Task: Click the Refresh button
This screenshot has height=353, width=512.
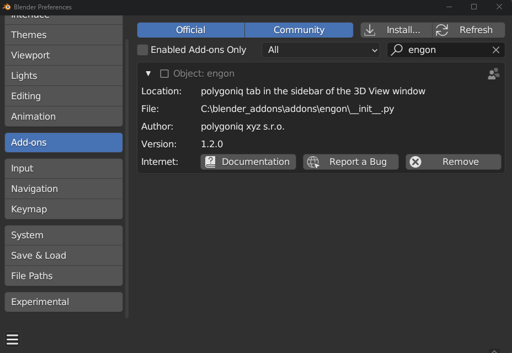Action: coord(468,30)
